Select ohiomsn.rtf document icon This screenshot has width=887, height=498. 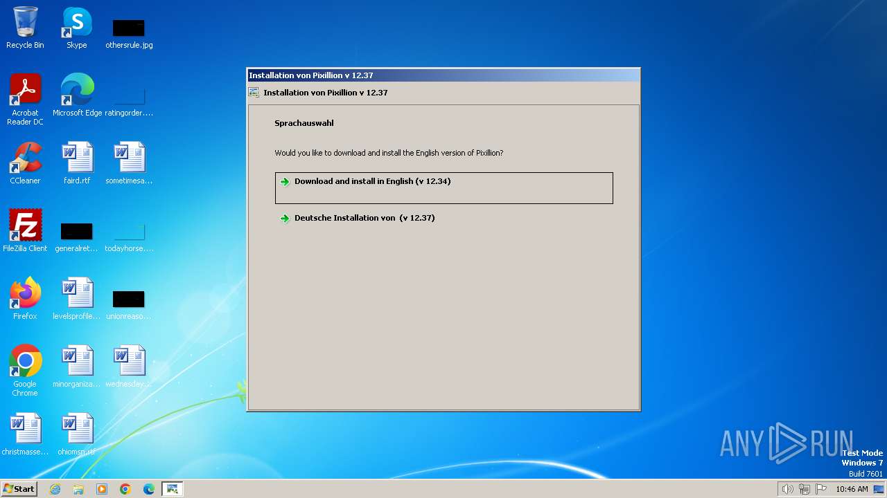[x=77, y=434]
